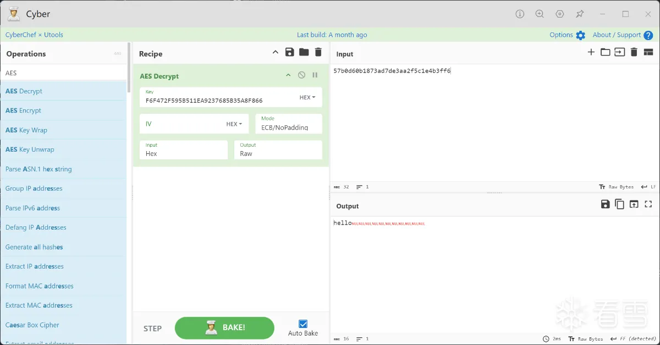Click the operations list scrollbar
This screenshot has height=345, width=660.
129,68
